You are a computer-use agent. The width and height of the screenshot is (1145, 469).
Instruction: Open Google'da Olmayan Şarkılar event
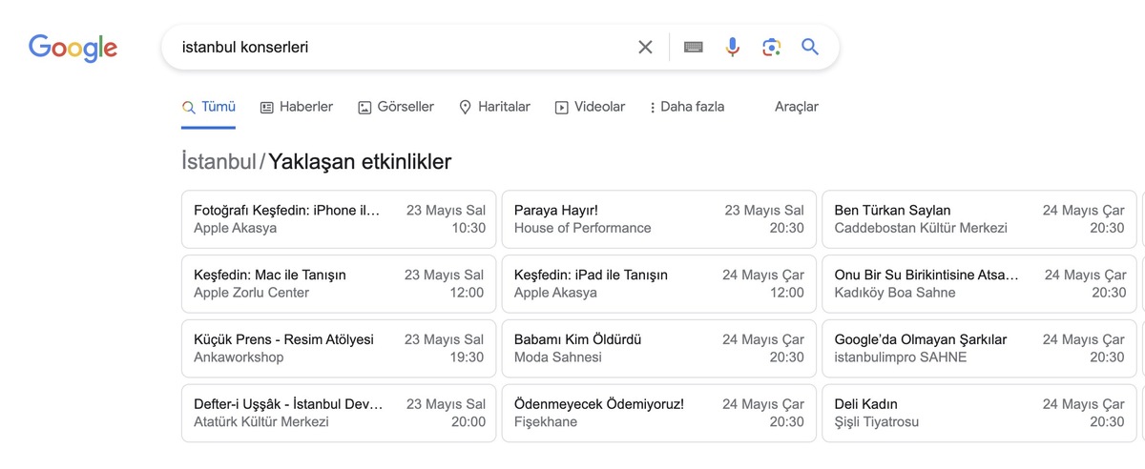point(979,348)
